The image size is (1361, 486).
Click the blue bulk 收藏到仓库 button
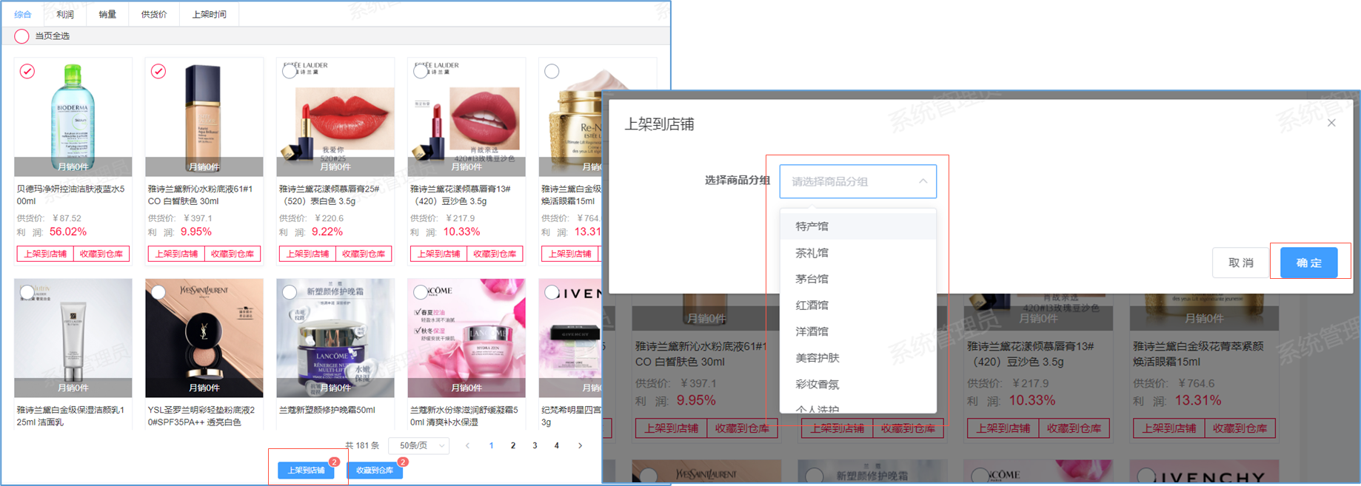pos(375,470)
